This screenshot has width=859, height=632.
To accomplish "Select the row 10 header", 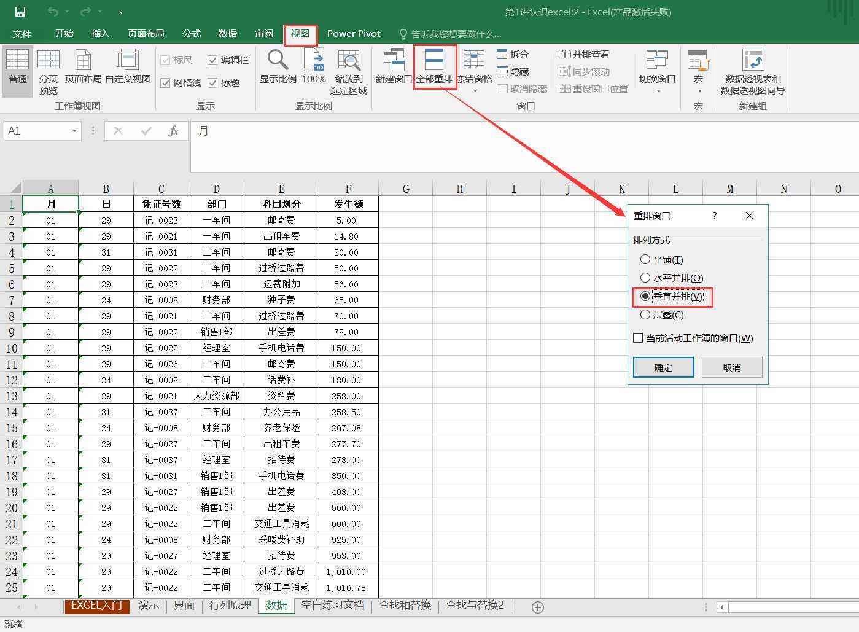I will tap(12, 348).
